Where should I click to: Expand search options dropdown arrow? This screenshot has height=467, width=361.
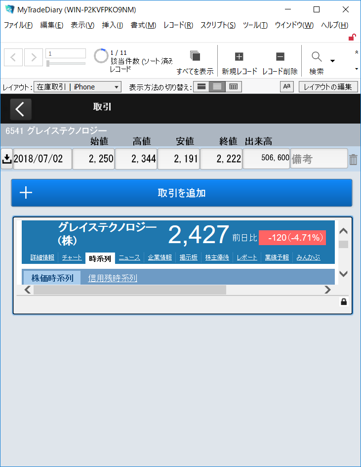[x=332, y=61]
